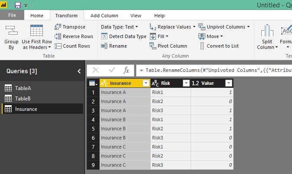This screenshot has width=292, height=174.
Task: Expand the Split Column dropdown arrow
Action: (x=276, y=47)
